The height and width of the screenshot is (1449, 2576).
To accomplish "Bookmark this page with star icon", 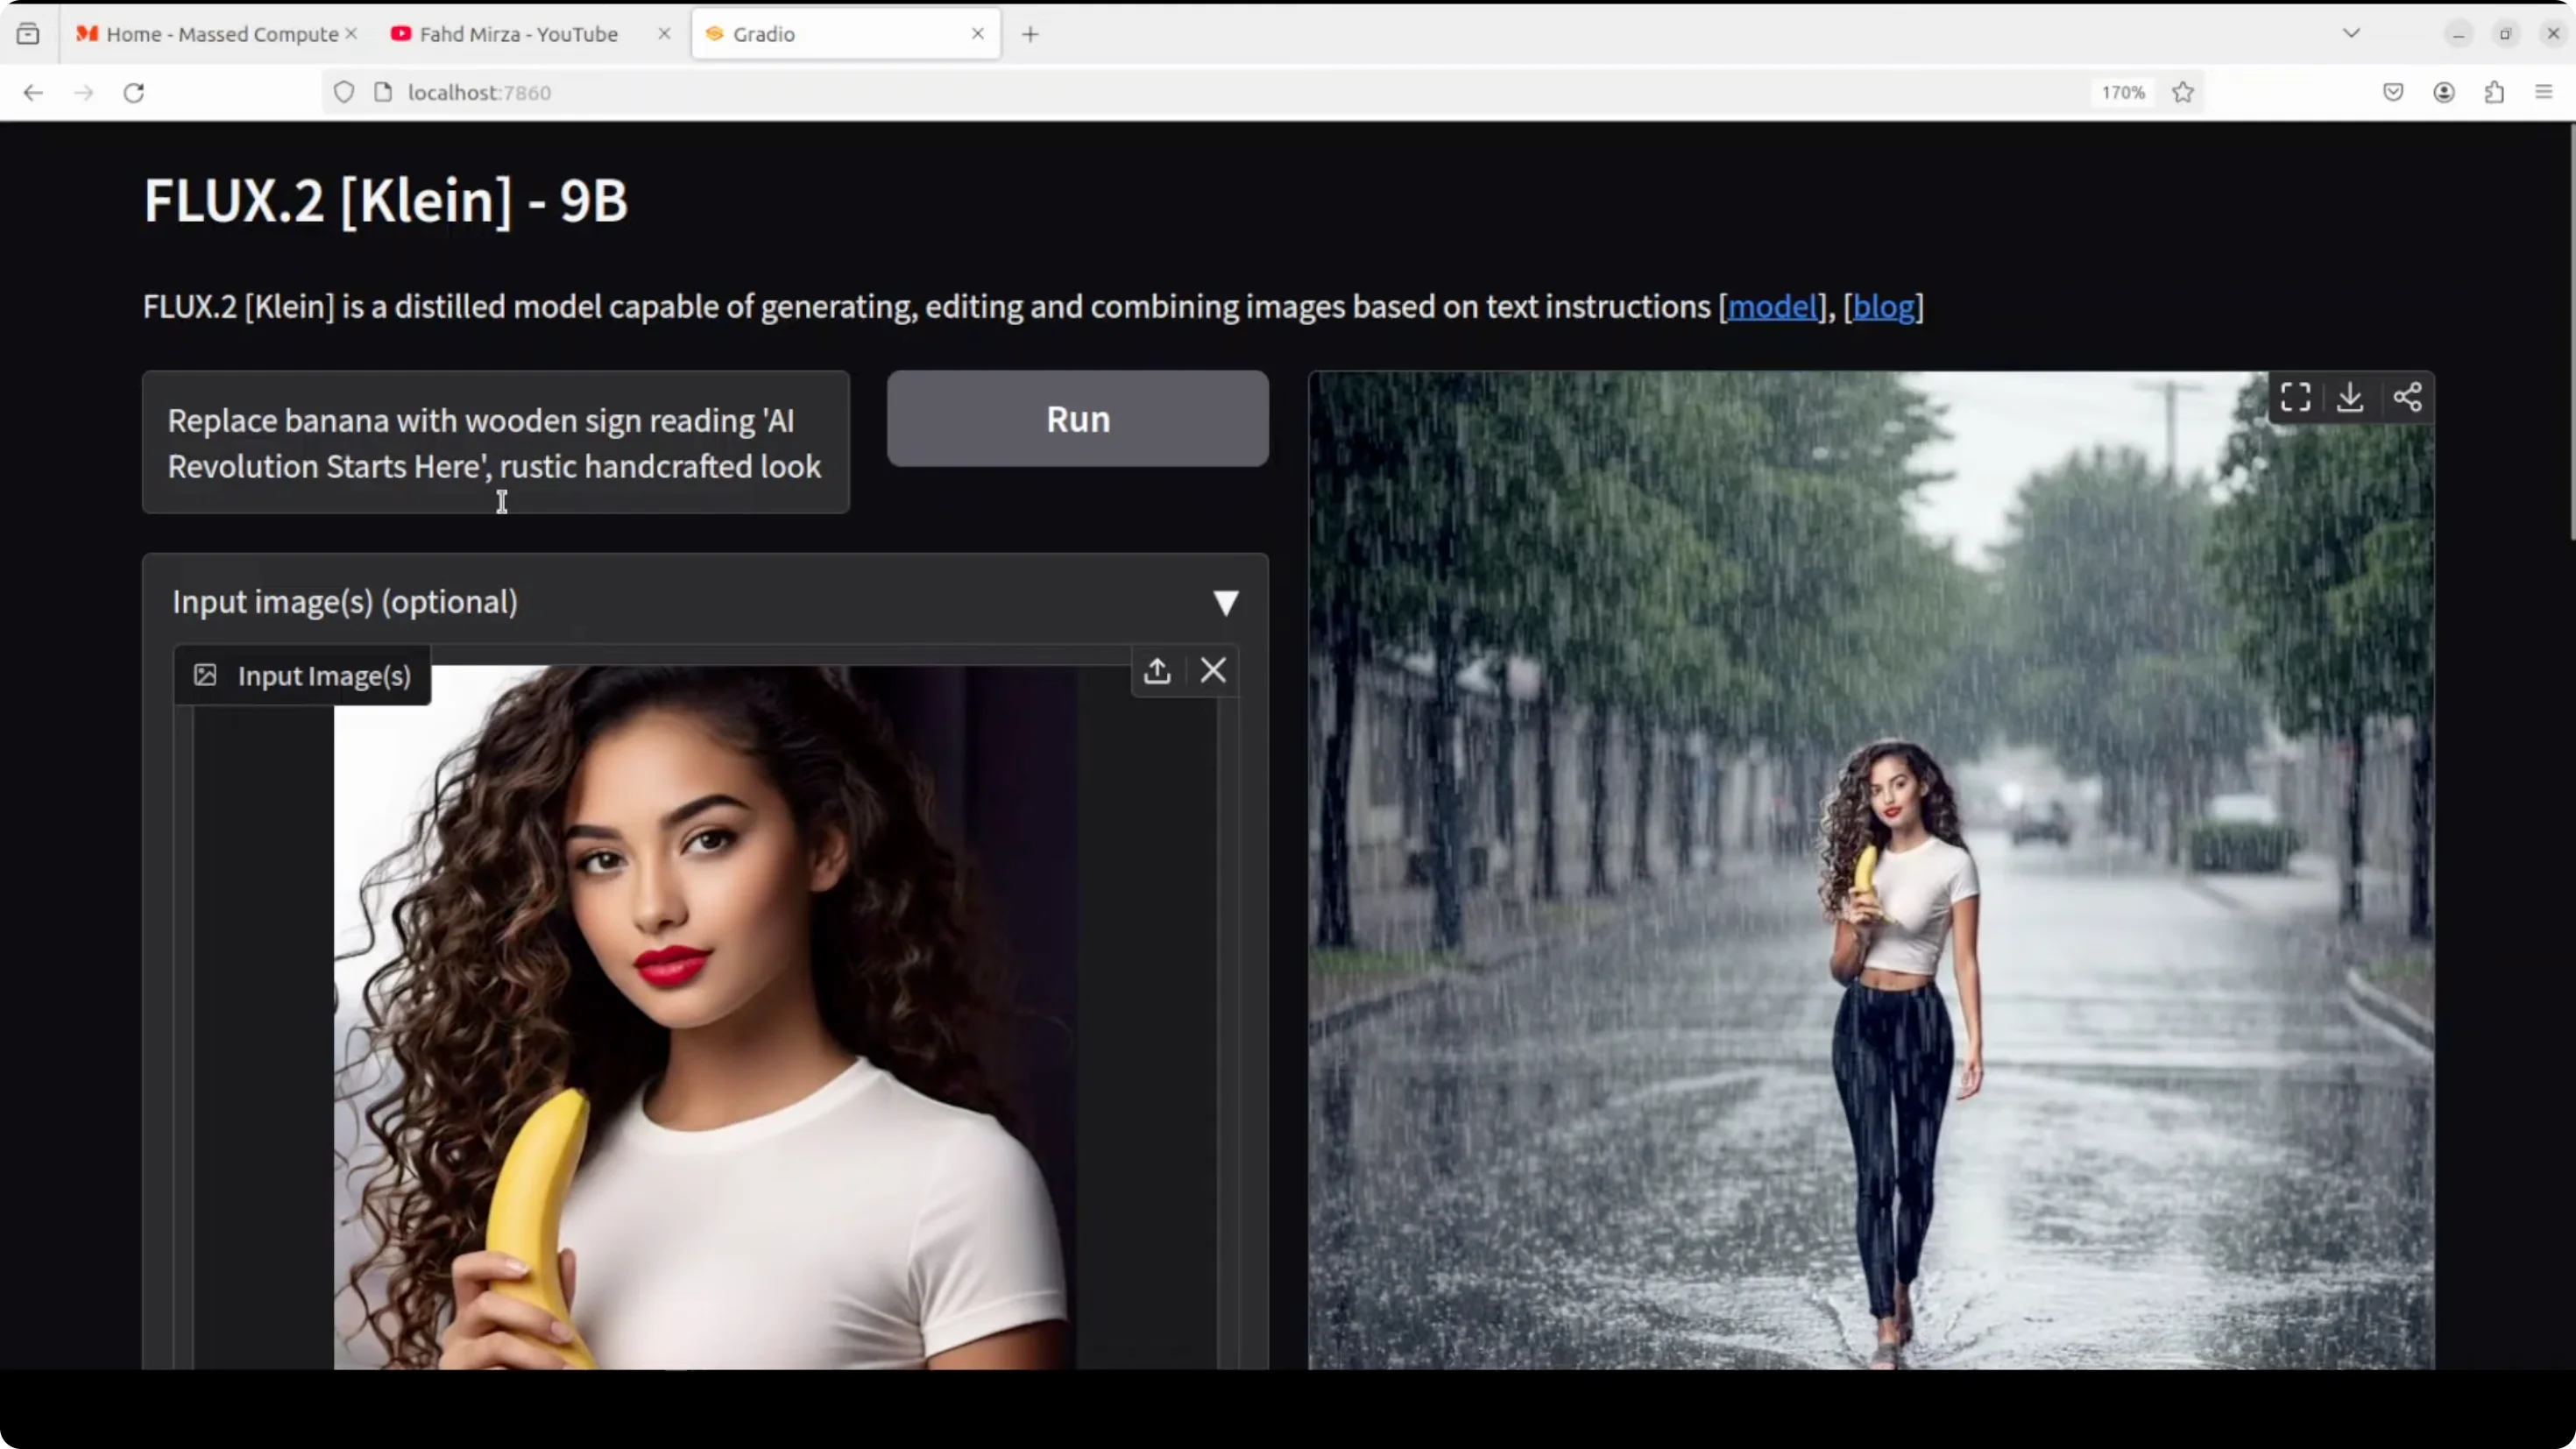I will pyautogui.click(x=2183, y=92).
